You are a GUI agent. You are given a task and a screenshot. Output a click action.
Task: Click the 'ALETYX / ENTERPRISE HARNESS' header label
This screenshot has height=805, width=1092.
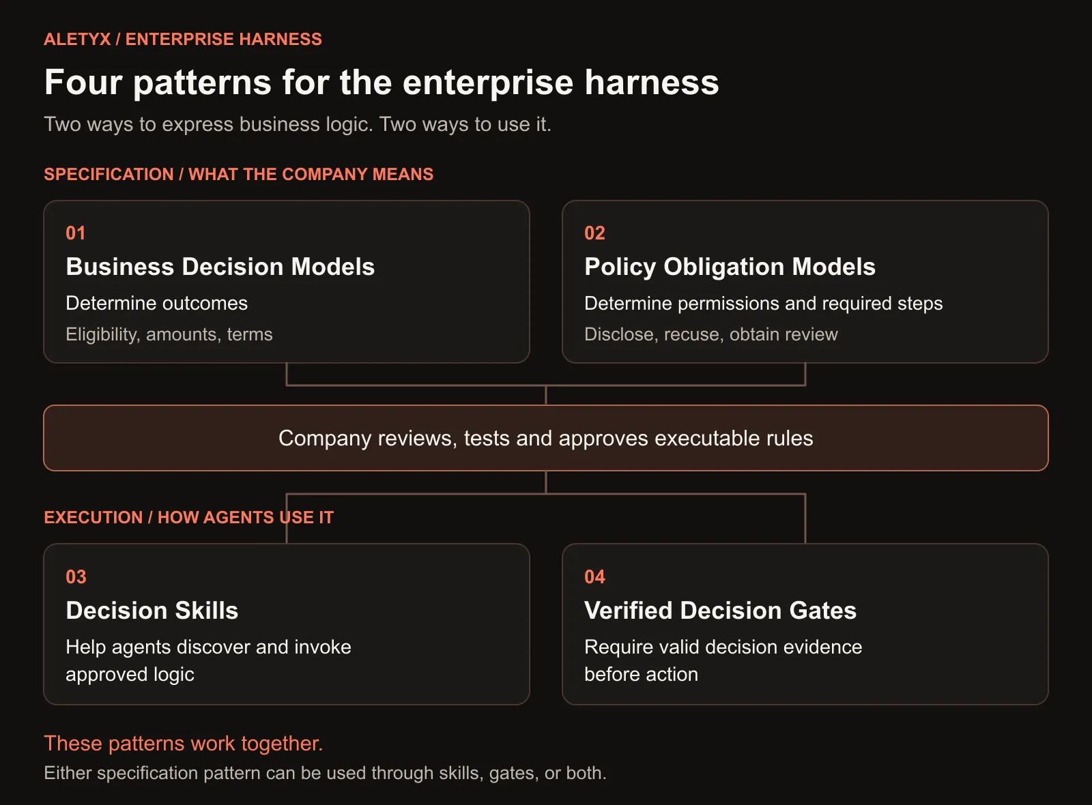(x=183, y=39)
